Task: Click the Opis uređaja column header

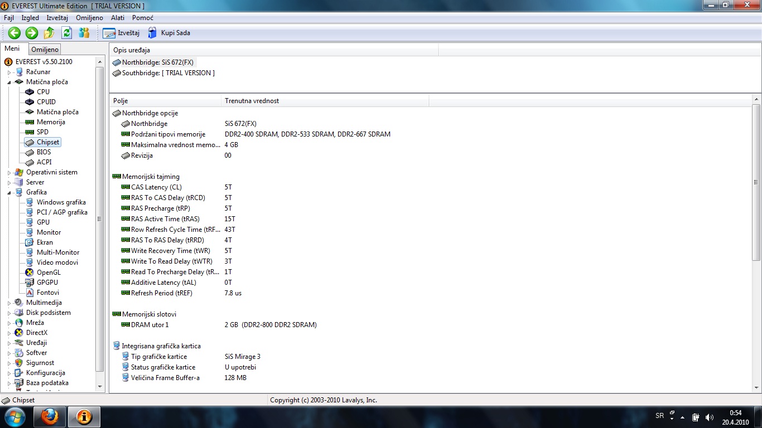Action: click(274, 50)
